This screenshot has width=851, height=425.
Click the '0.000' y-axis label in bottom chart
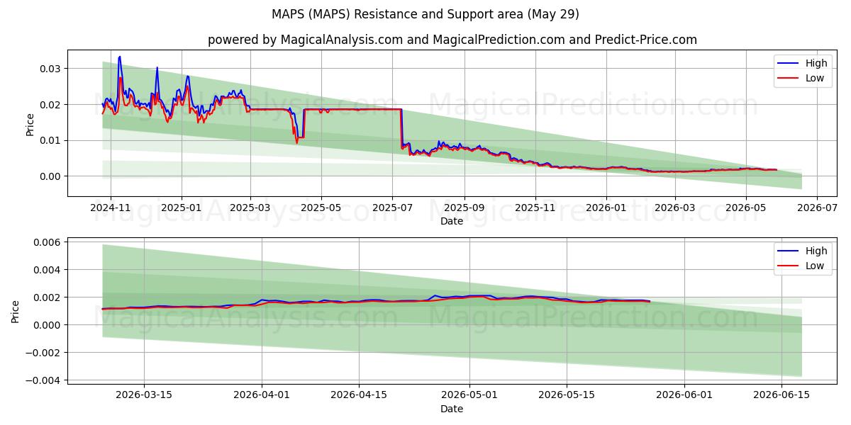[x=48, y=325]
